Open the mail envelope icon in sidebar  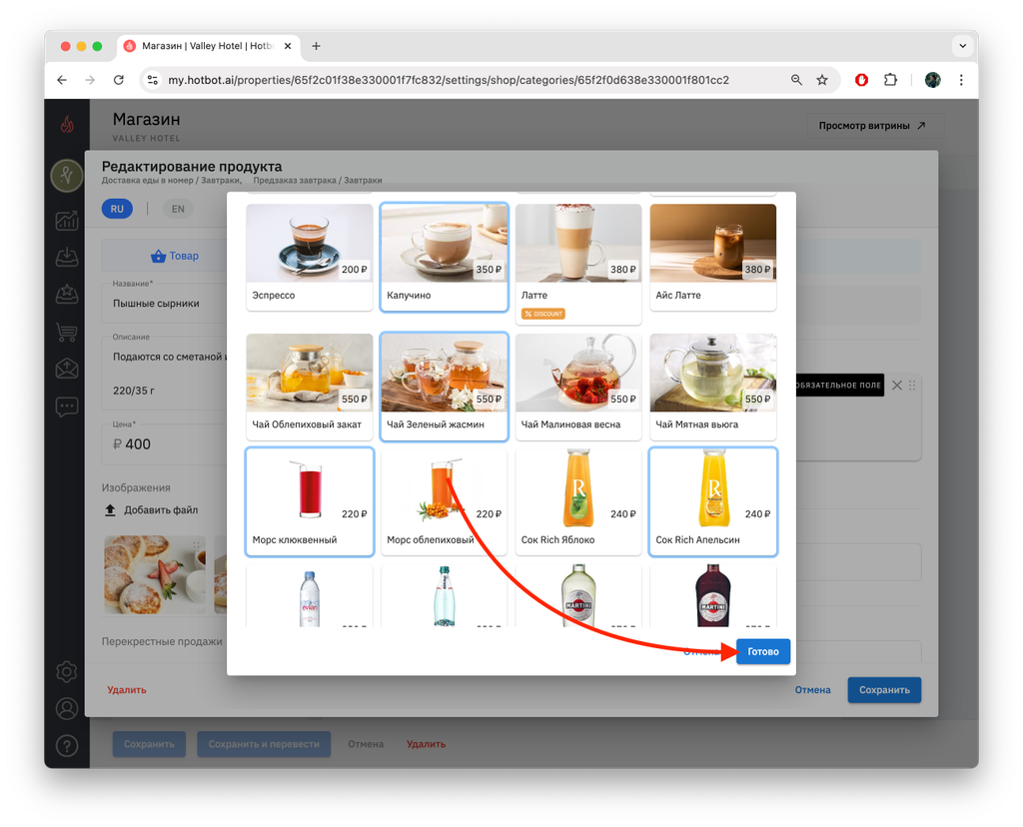[x=67, y=370]
